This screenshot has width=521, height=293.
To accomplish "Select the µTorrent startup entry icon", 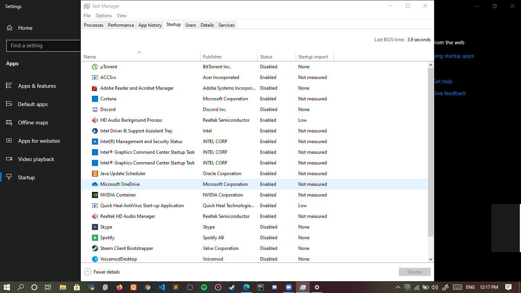I will click(x=95, y=67).
